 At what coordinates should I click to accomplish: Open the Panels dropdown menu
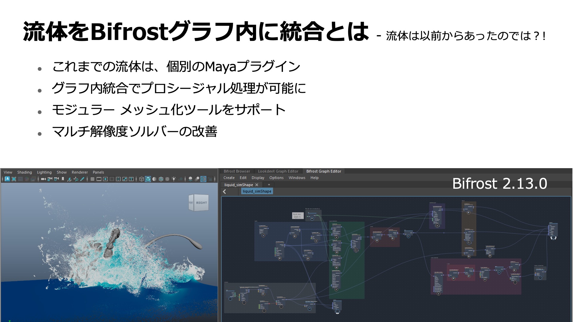tap(98, 172)
